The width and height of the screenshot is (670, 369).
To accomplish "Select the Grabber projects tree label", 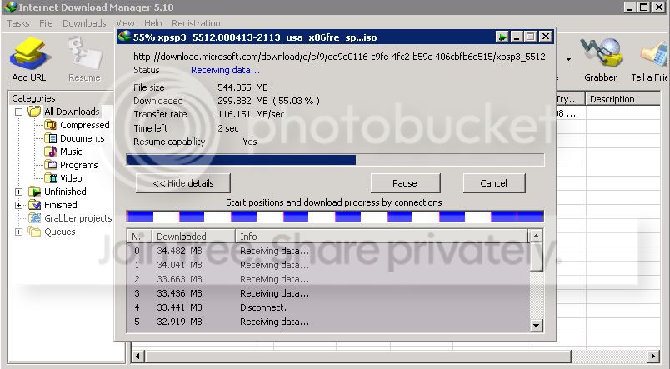I will [78, 218].
